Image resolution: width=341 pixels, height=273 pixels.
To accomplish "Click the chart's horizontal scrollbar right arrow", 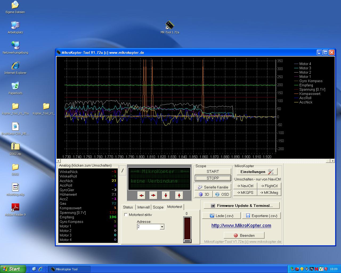I will tap(332, 161).
